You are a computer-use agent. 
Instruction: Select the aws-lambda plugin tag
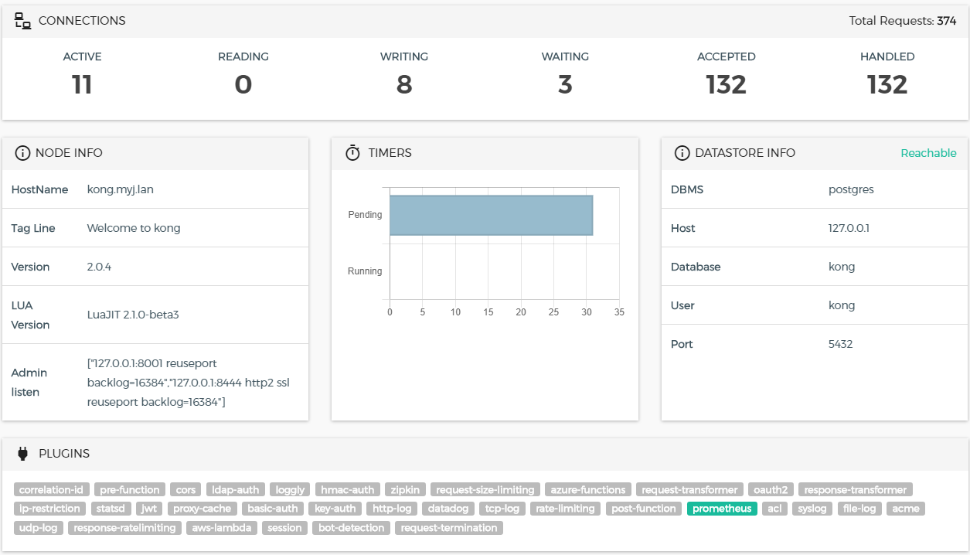point(221,528)
